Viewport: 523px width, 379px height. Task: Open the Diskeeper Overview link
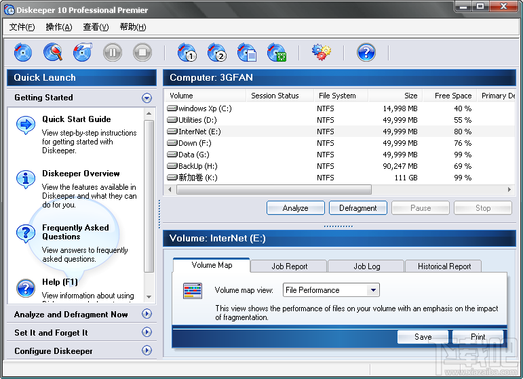click(x=81, y=174)
